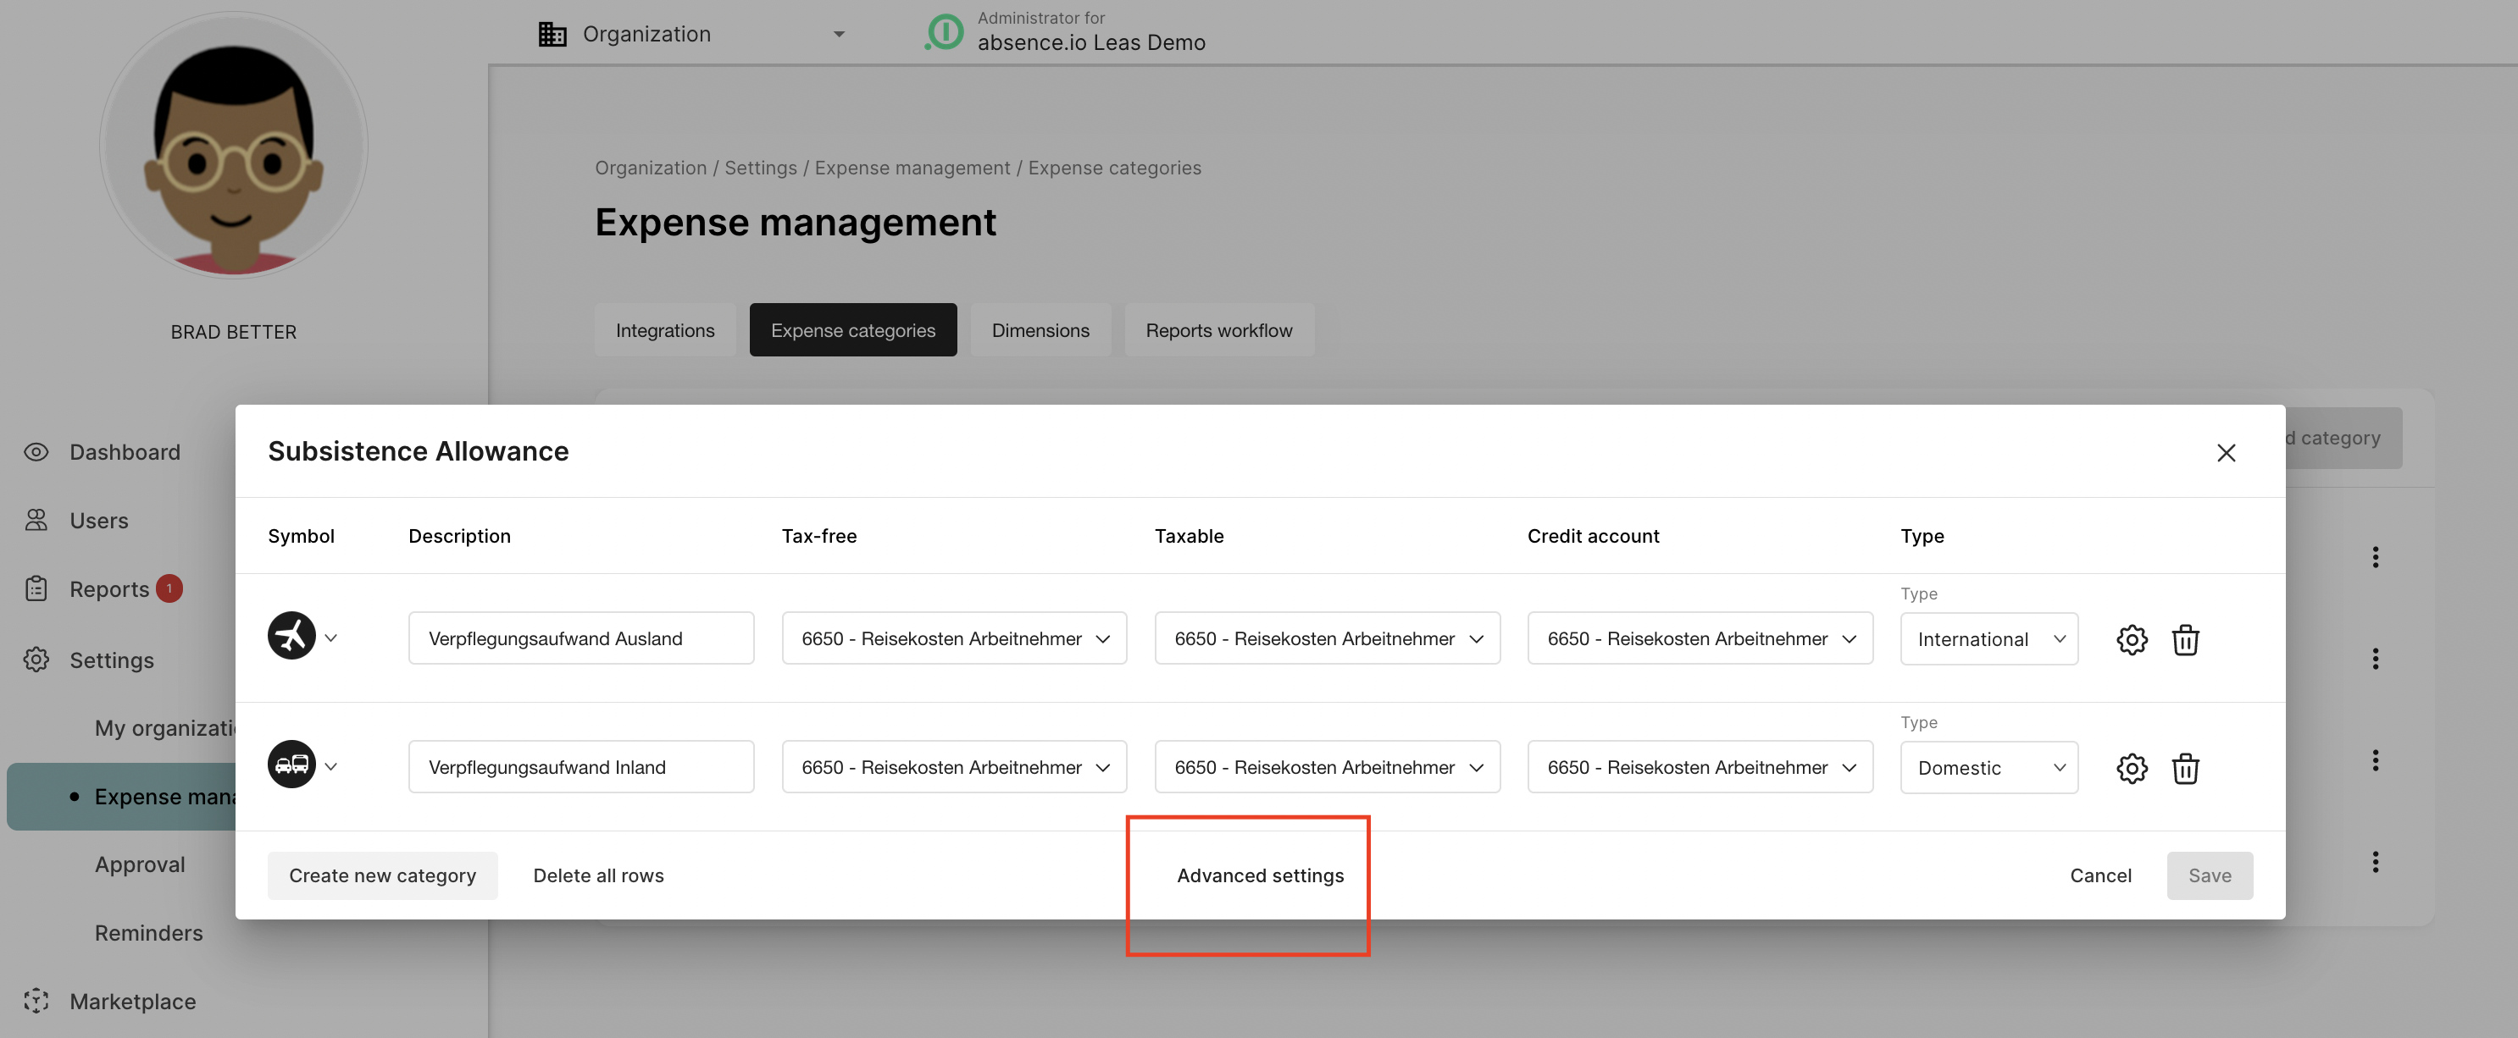Viewport: 2518px width, 1038px height.
Task: Delete the Verpflegungsaufwand Inland row
Action: [x=2185, y=769]
